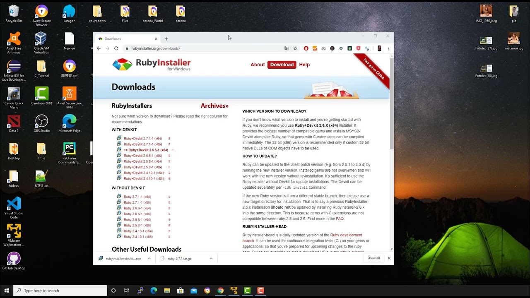Open Task View on the taskbar
Image resolution: width=530 pixels, height=298 pixels.
pyautogui.click(x=127, y=291)
